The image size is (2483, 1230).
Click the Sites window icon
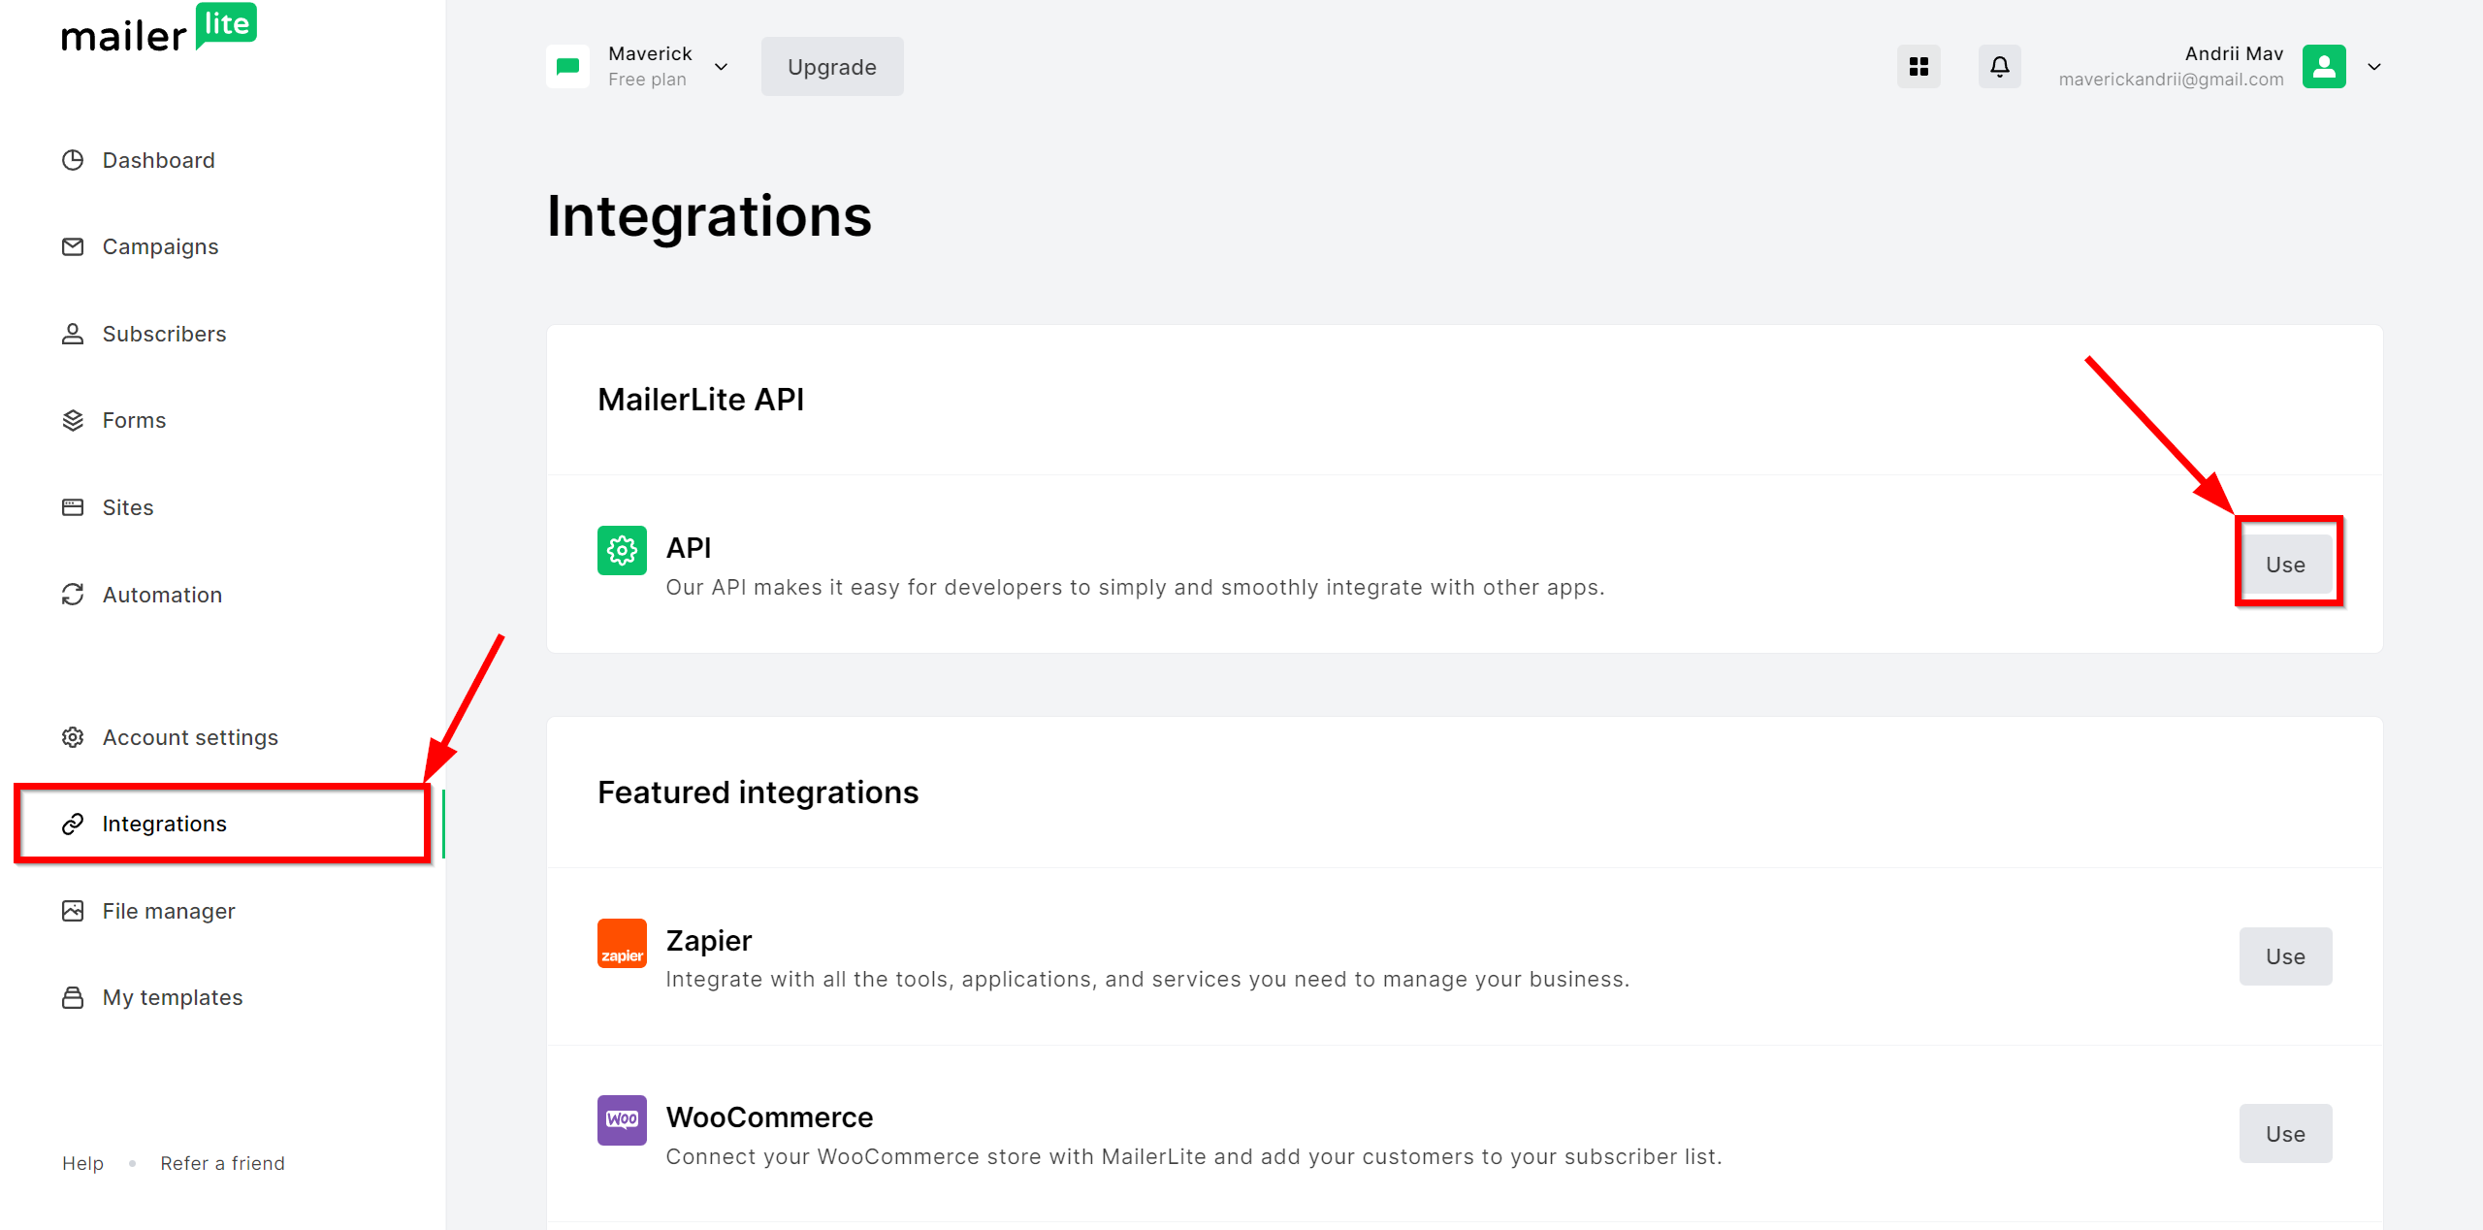pyautogui.click(x=73, y=507)
